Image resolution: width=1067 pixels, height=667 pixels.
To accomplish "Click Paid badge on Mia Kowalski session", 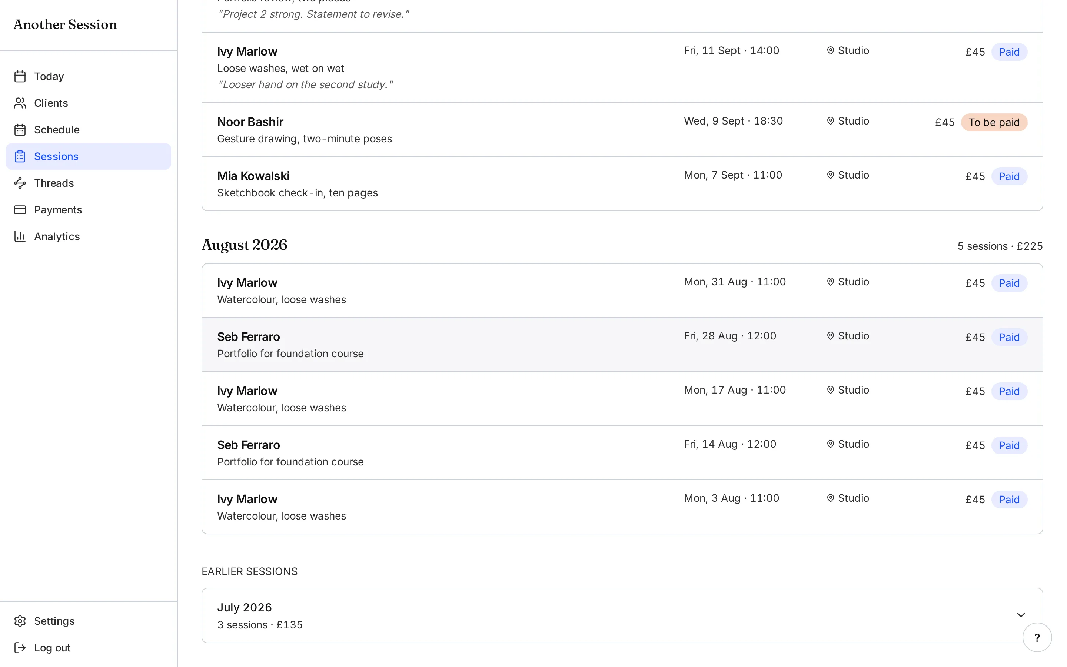I will pyautogui.click(x=1009, y=176).
